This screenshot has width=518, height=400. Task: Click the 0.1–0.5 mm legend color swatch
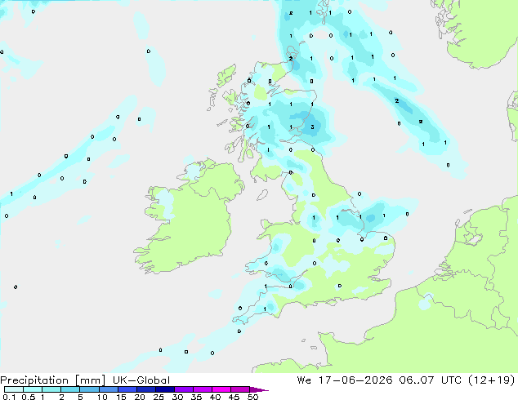click(x=14, y=389)
